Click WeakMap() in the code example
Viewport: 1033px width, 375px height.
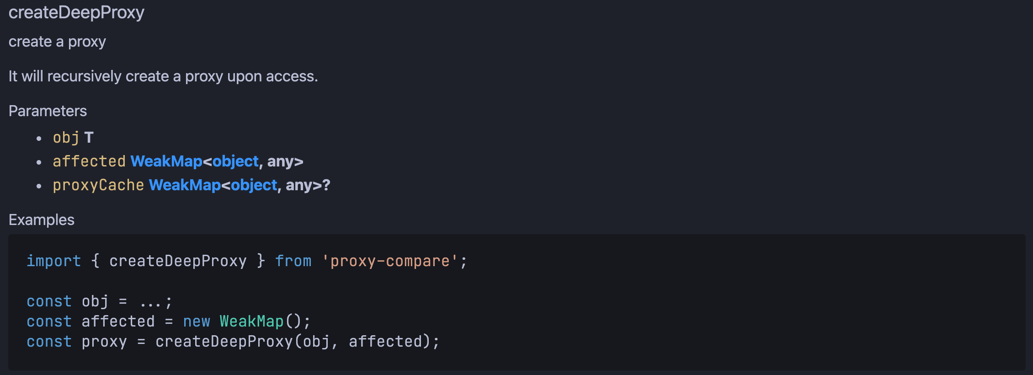(251, 321)
